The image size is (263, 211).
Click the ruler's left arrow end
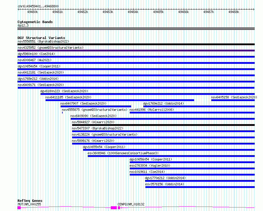pos(18,9)
